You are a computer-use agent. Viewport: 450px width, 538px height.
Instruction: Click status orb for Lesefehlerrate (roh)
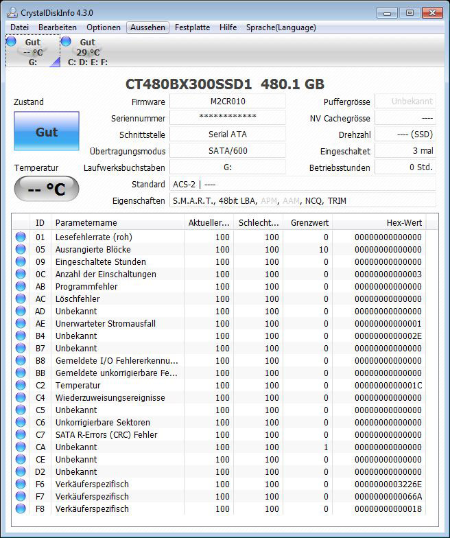pyautogui.click(x=21, y=237)
